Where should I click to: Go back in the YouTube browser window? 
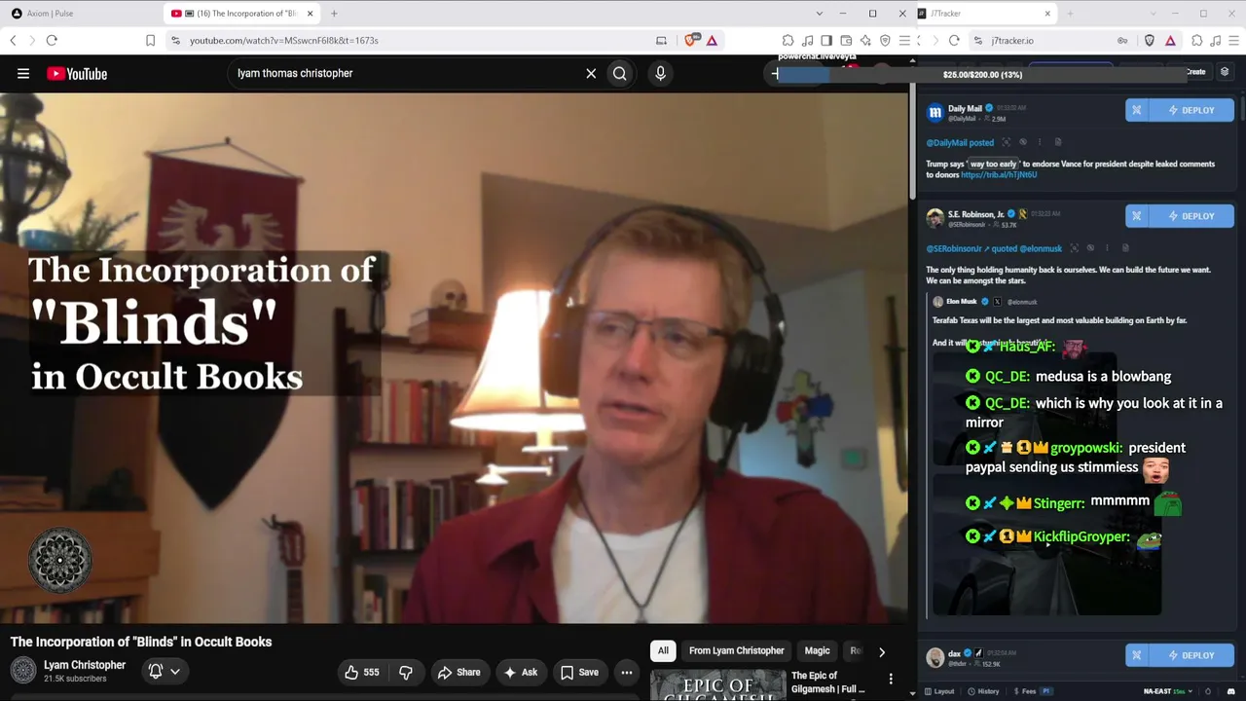click(13, 40)
